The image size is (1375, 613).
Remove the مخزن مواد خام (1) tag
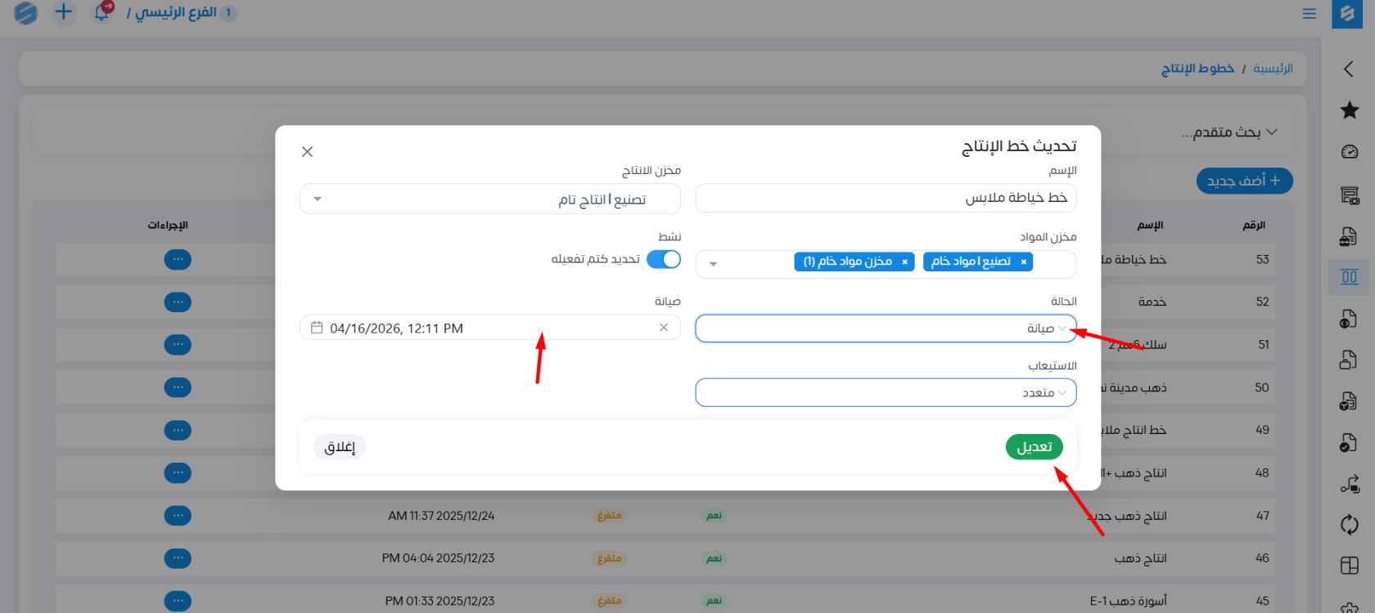(904, 262)
